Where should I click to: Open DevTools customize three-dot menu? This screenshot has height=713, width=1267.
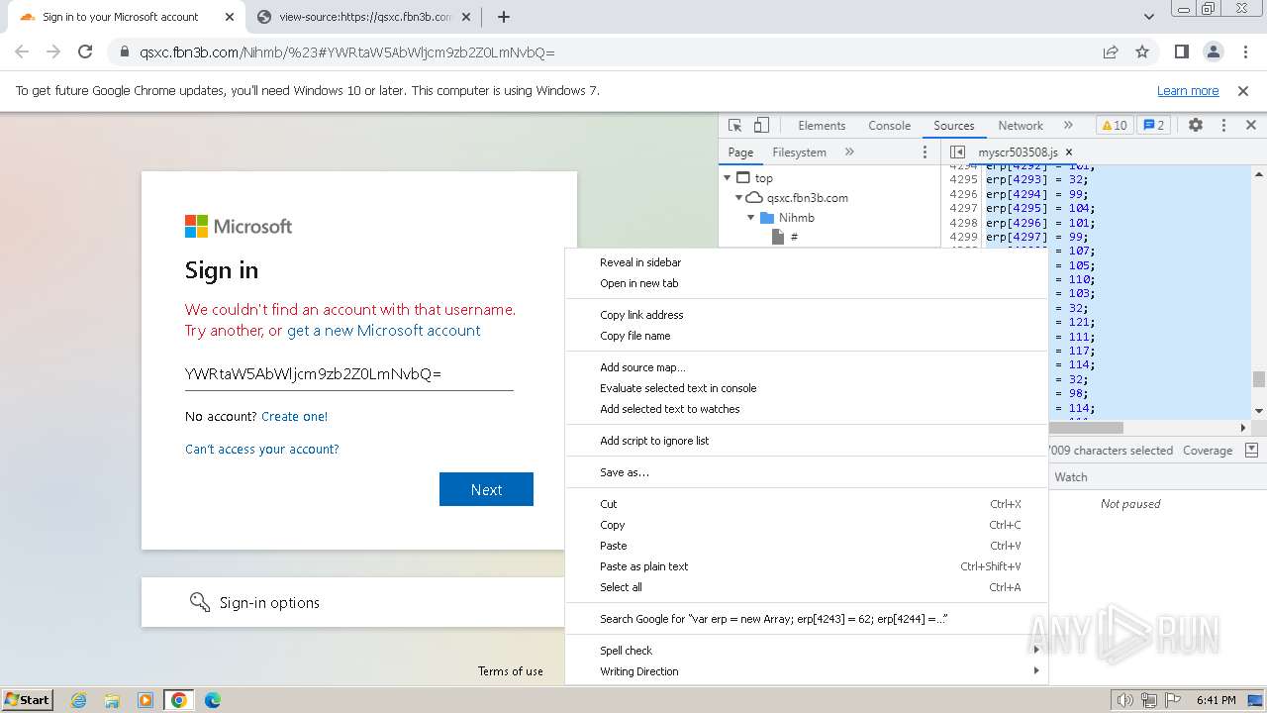point(1223,126)
